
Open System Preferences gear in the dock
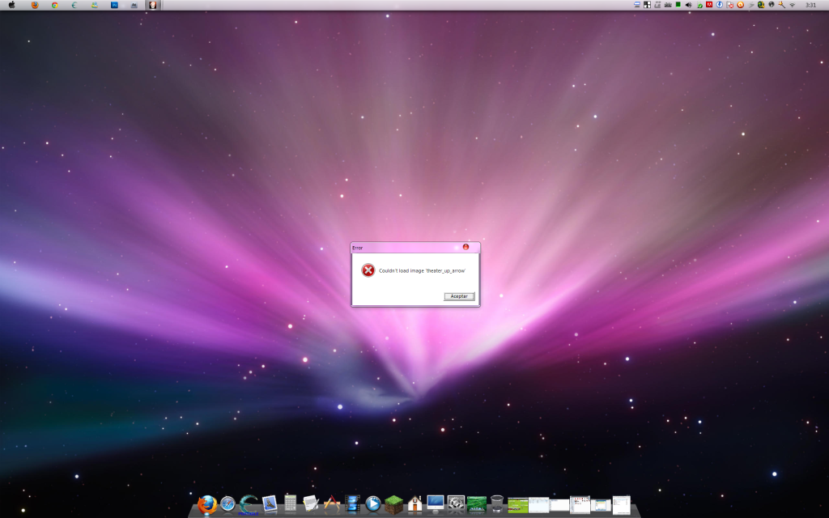(x=456, y=504)
